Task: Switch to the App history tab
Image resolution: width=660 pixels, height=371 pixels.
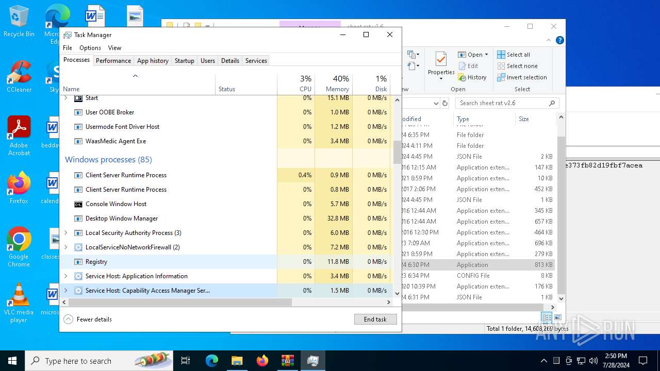Action: tap(153, 61)
